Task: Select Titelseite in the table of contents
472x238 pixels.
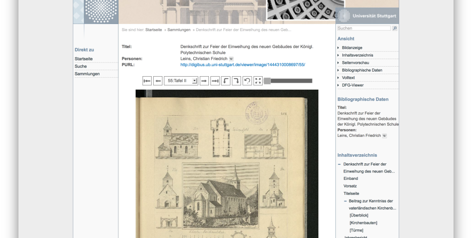Action: tap(351, 193)
